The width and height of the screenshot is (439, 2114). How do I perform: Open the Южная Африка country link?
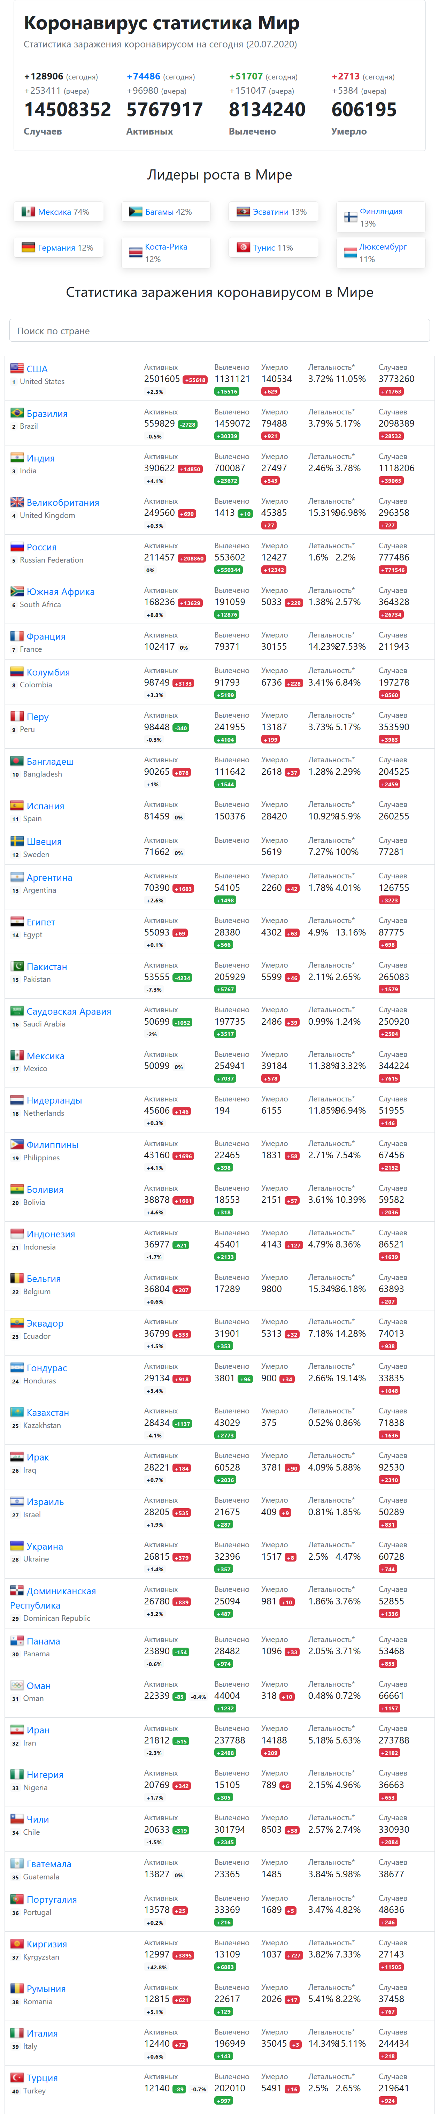point(61,592)
